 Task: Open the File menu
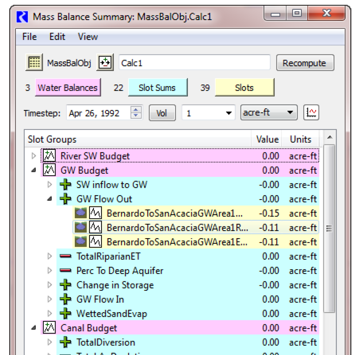29,37
